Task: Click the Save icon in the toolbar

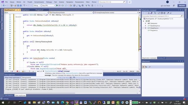Action: 18,6
